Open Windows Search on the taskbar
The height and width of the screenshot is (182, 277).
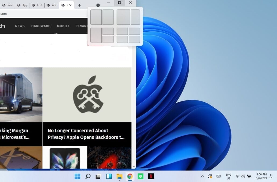coord(87,176)
